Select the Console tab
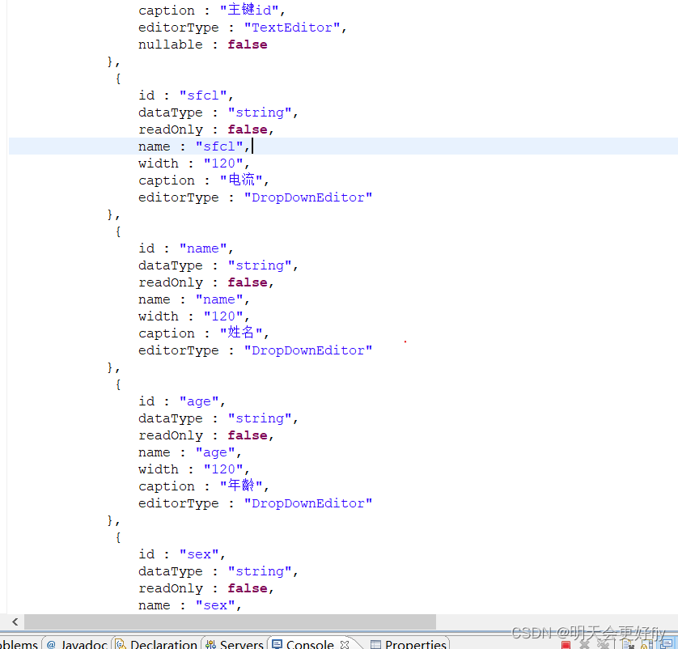Image resolution: width=678 pixels, height=649 pixels. [x=310, y=644]
